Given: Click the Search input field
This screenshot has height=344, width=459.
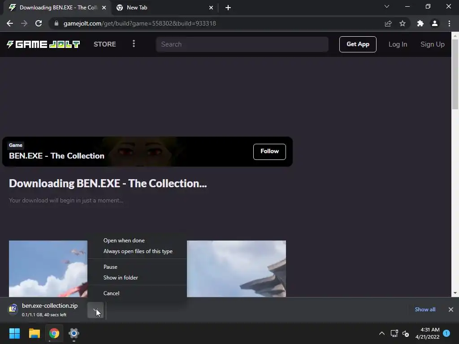Looking at the screenshot, I should tap(242, 44).
